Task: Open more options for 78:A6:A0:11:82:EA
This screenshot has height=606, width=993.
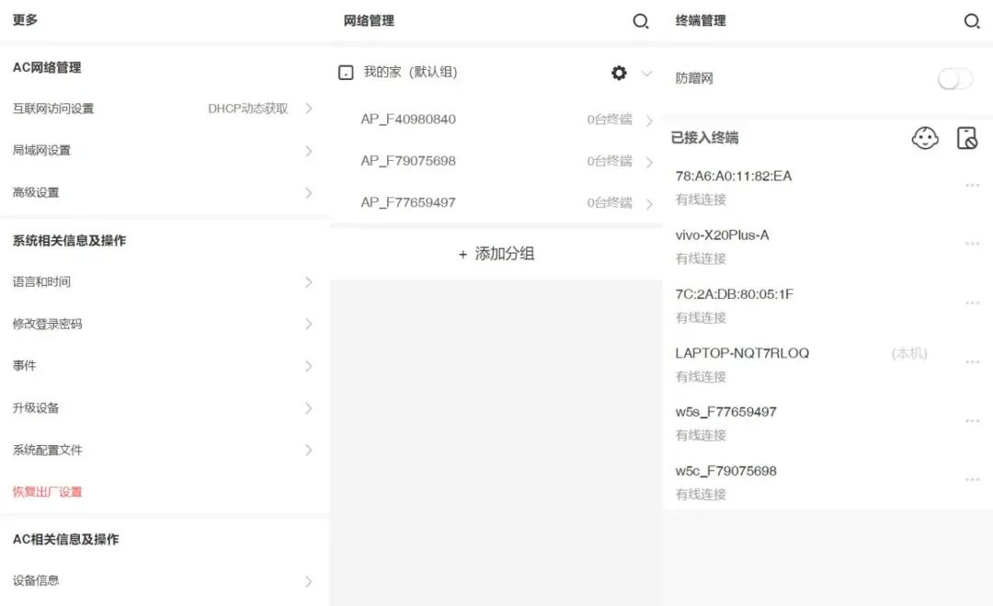Action: tap(972, 185)
